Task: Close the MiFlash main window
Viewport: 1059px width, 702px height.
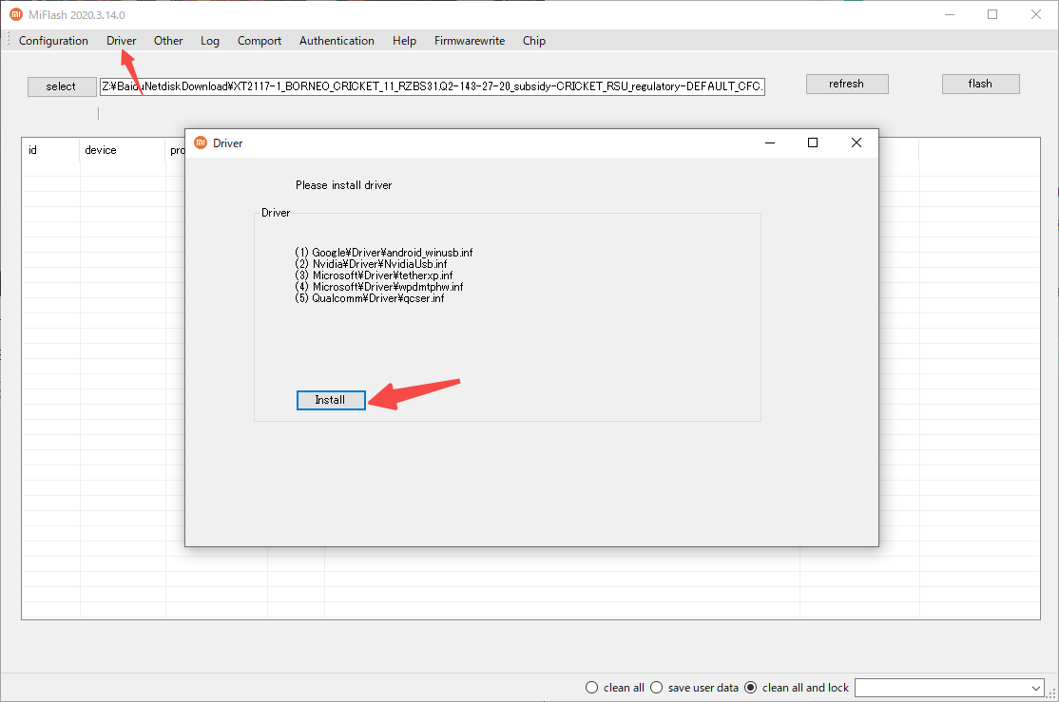Action: 1036,14
